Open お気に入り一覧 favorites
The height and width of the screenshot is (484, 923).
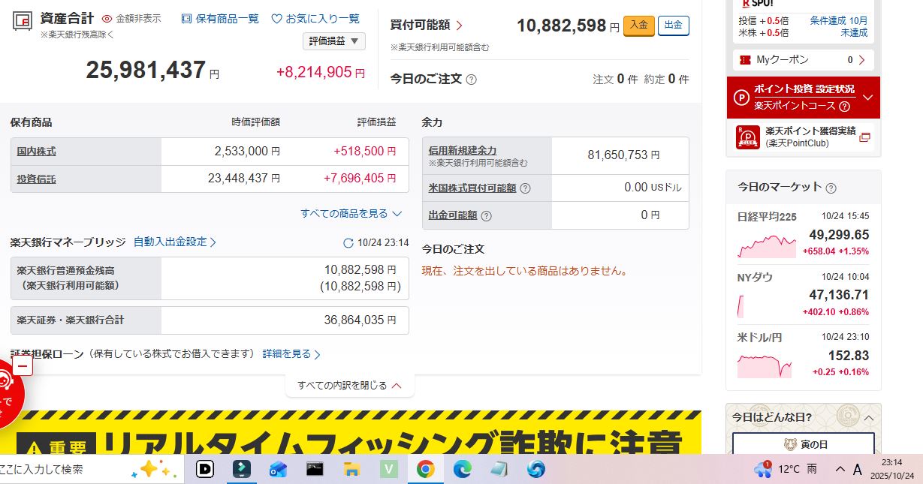(315, 19)
